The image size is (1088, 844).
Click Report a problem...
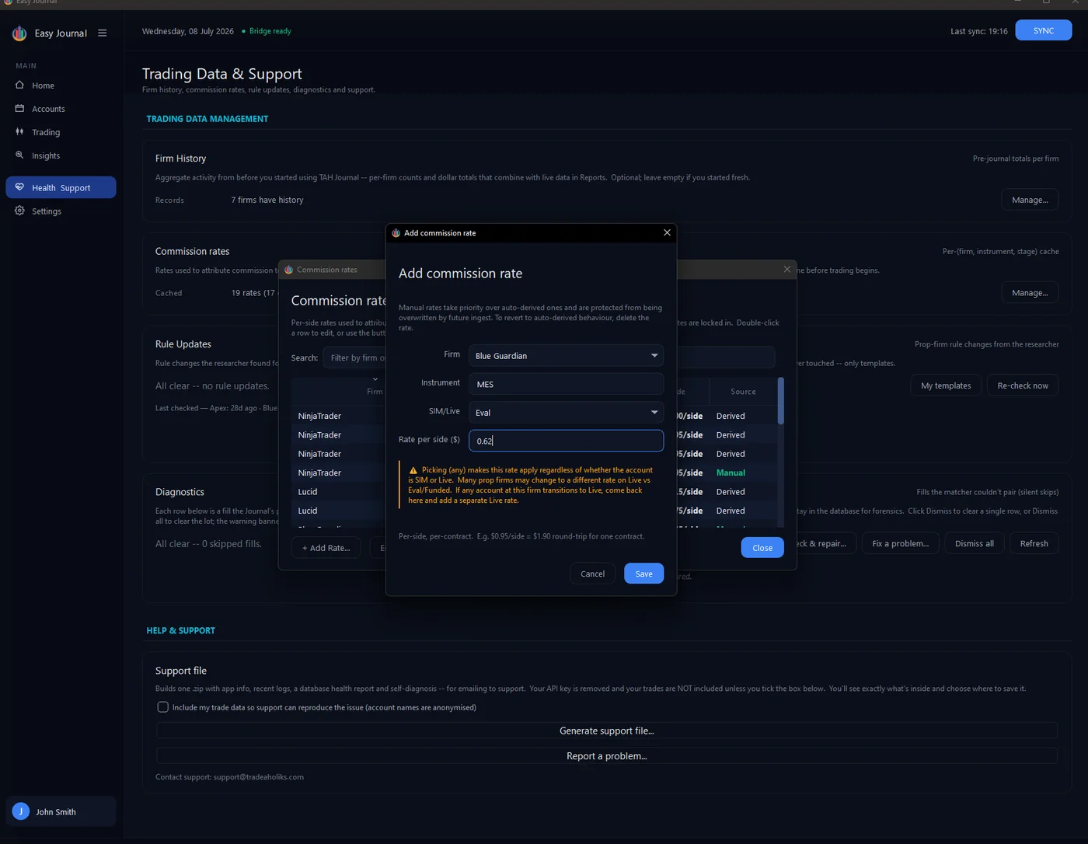(x=607, y=756)
